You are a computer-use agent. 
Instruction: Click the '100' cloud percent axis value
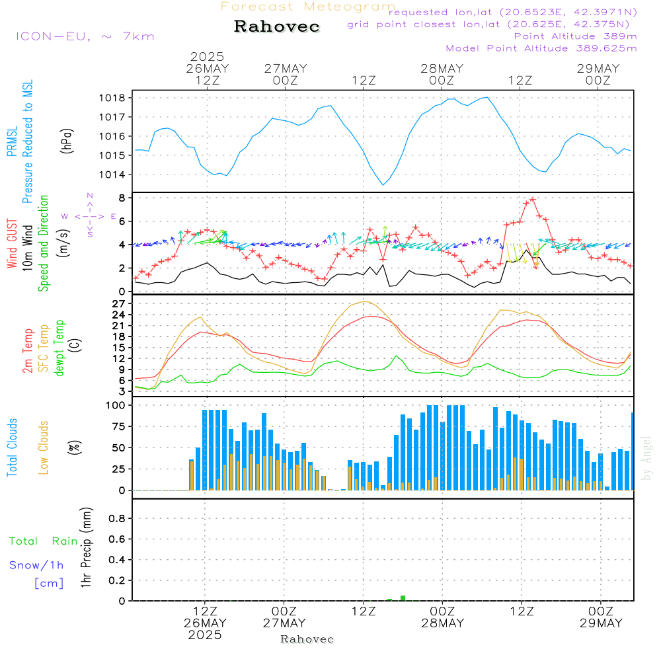pyautogui.click(x=116, y=405)
